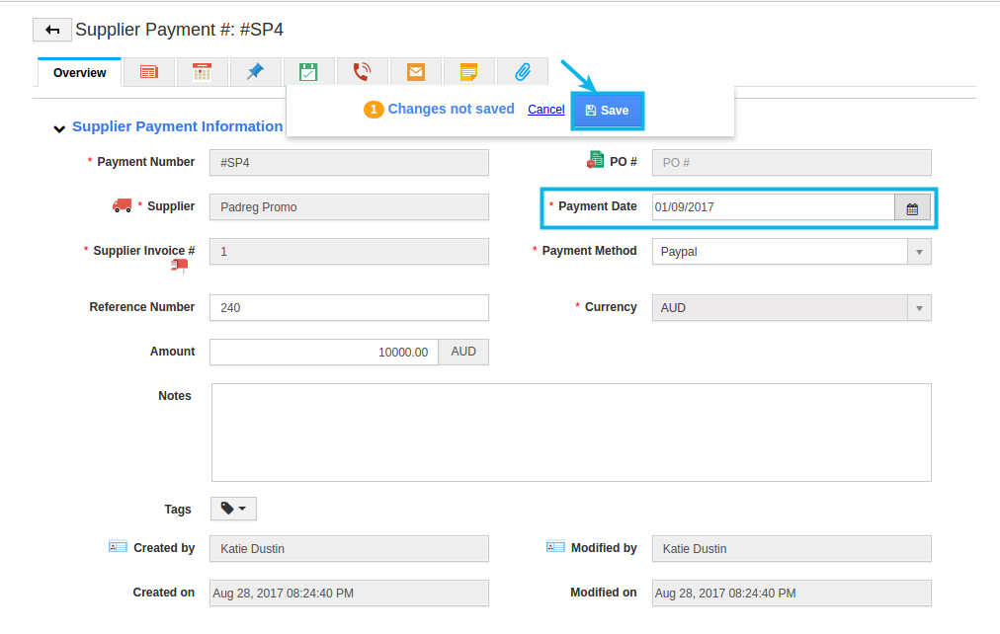Click the Supplier Invoice # field
Viewport: 1000px width, 634px height.
point(349,252)
